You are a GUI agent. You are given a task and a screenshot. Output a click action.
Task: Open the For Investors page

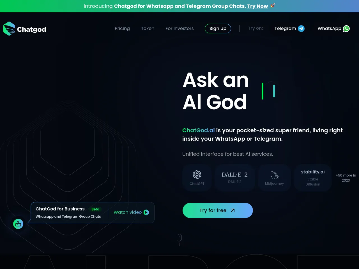click(179, 29)
